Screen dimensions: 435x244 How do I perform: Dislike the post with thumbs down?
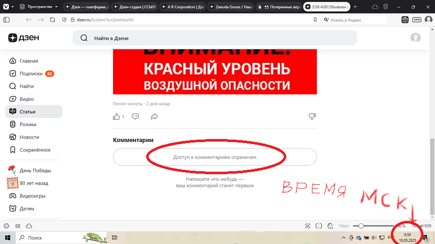coord(312,116)
